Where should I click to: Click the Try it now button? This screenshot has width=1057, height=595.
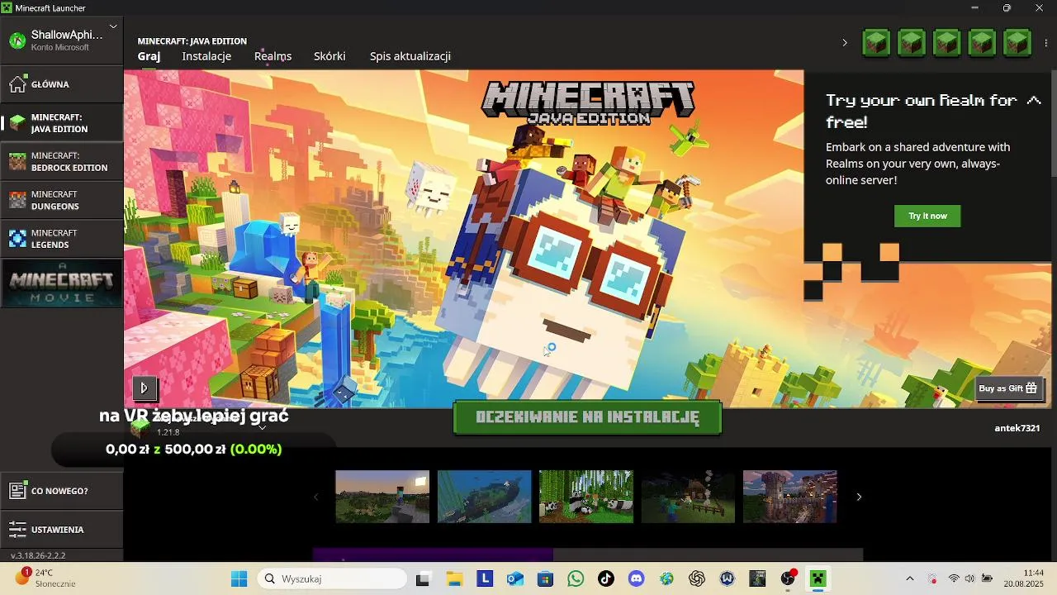(927, 216)
